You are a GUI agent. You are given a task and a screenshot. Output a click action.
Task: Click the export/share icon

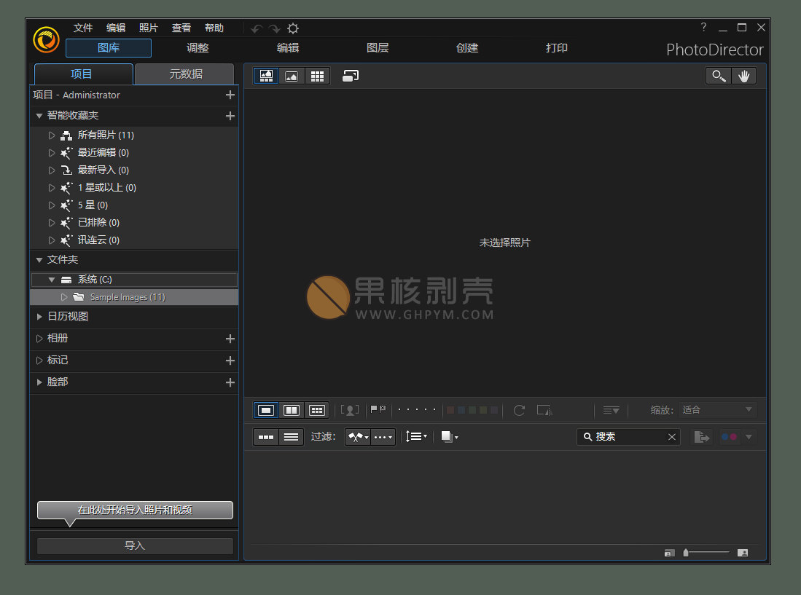click(x=702, y=437)
